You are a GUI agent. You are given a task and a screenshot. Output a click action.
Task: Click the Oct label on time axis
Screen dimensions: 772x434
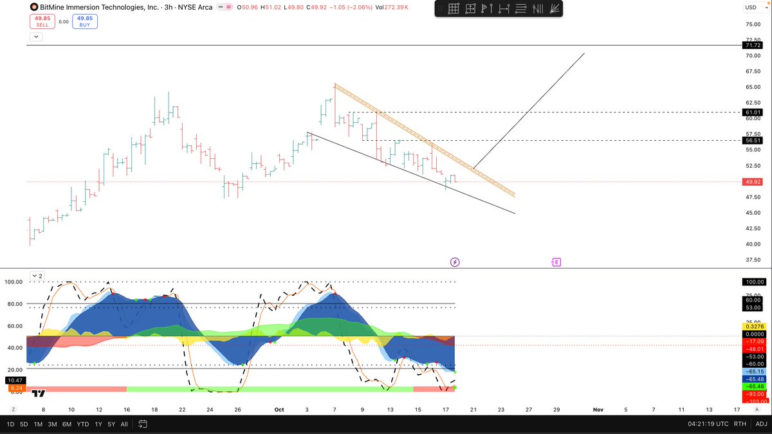click(279, 410)
